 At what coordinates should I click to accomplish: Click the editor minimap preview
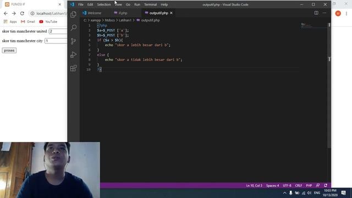[313, 25]
